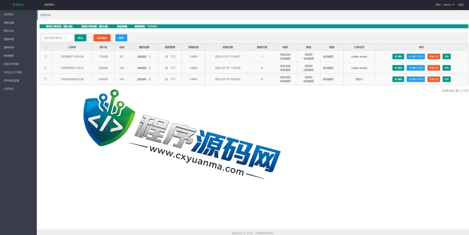
Task: Click the 退出 logout link
Action: pyautogui.click(x=461, y=5)
